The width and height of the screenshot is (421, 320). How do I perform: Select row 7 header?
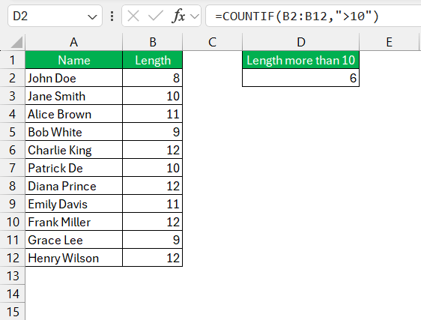coord(12,168)
